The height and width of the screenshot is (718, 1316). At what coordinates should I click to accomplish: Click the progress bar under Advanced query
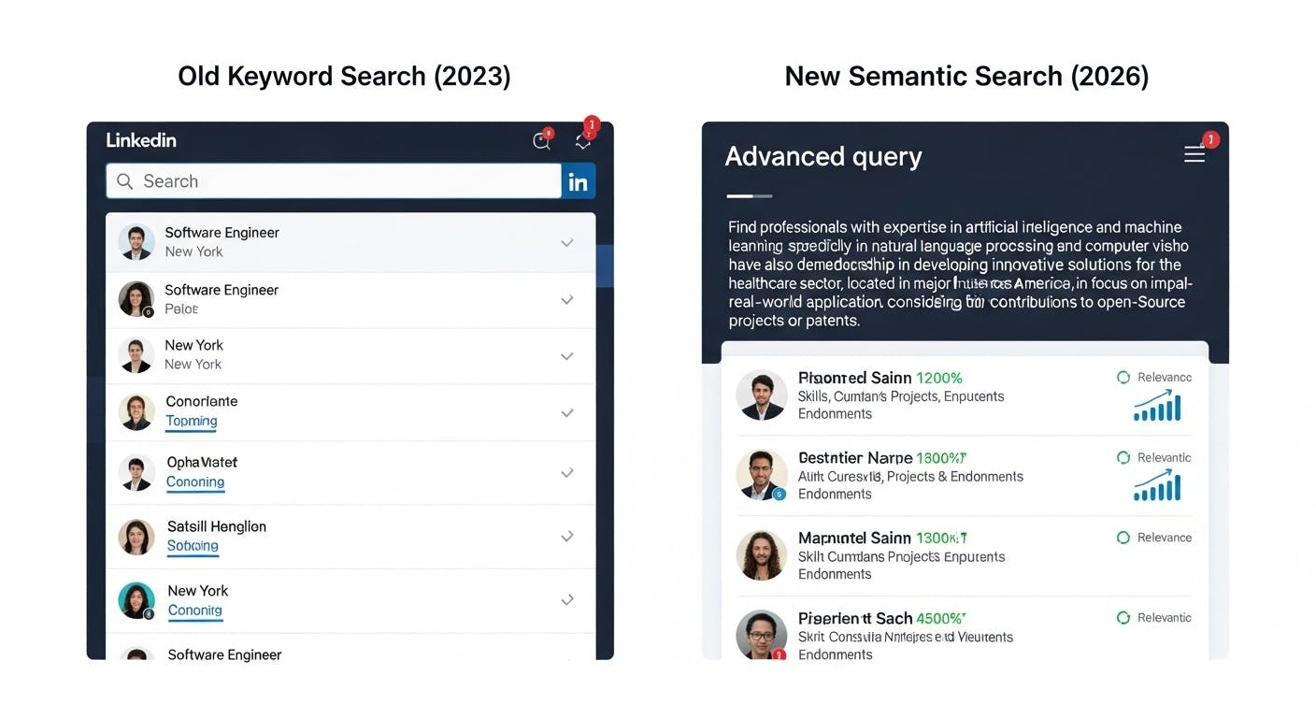749,196
